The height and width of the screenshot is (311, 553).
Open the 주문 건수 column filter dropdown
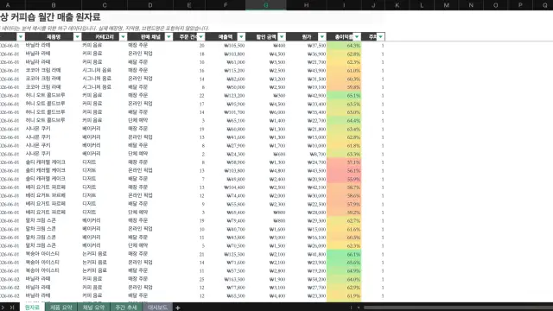200,36
